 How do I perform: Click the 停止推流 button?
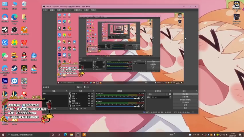185,94
